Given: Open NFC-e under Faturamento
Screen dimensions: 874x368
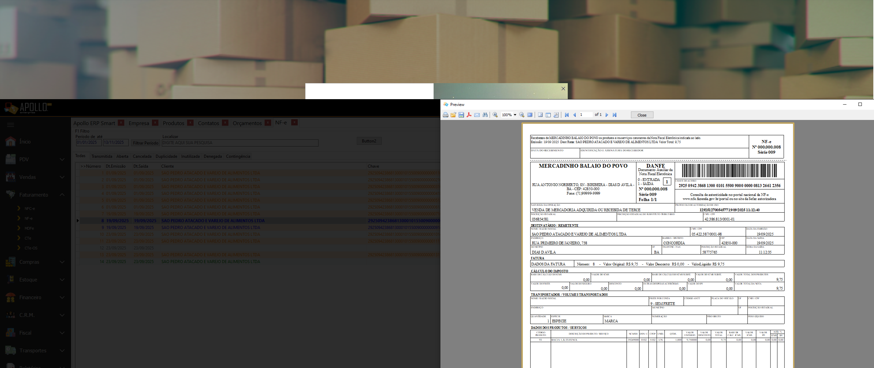Looking at the screenshot, I should point(29,209).
